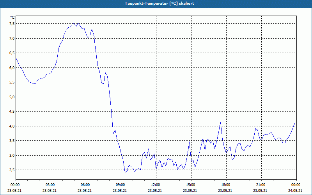Click the 23.05.21 date under 18:00
Image resolution: width=312 pixels, height=195 pixels.
pyautogui.click(x=225, y=191)
